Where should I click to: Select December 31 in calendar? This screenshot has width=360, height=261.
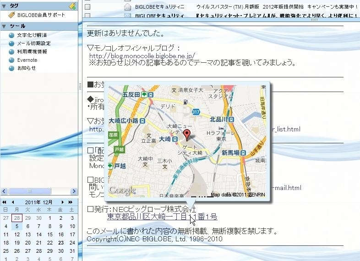72,251
